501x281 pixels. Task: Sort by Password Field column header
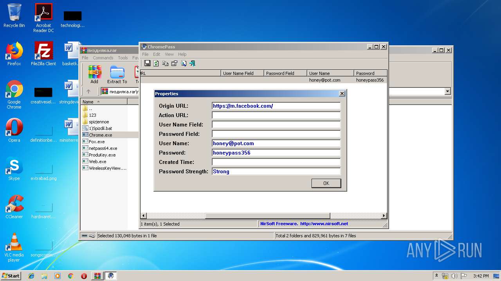[x=285, y=73]
